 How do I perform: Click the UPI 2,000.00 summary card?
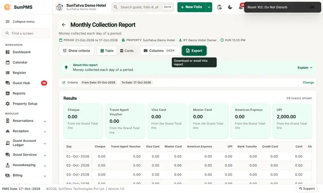click(x=292, y=121)
